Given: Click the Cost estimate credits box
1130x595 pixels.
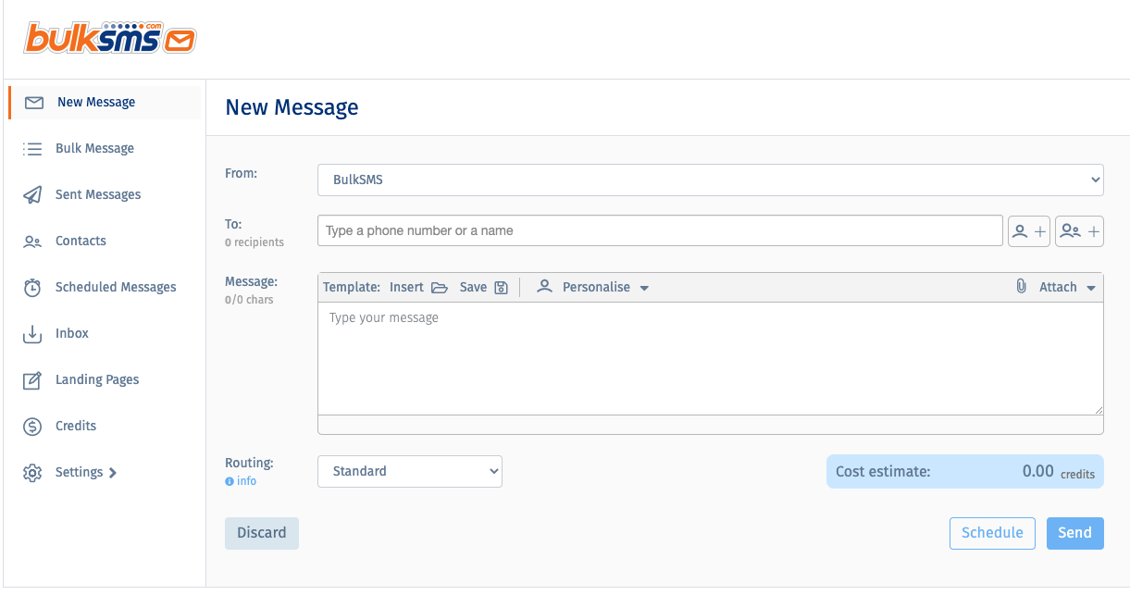Looking at the screenshot, I should 965,472.
